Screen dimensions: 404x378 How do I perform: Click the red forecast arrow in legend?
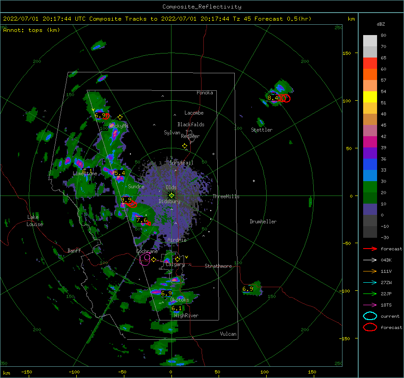pyautogui.click(x=370, y=249)
